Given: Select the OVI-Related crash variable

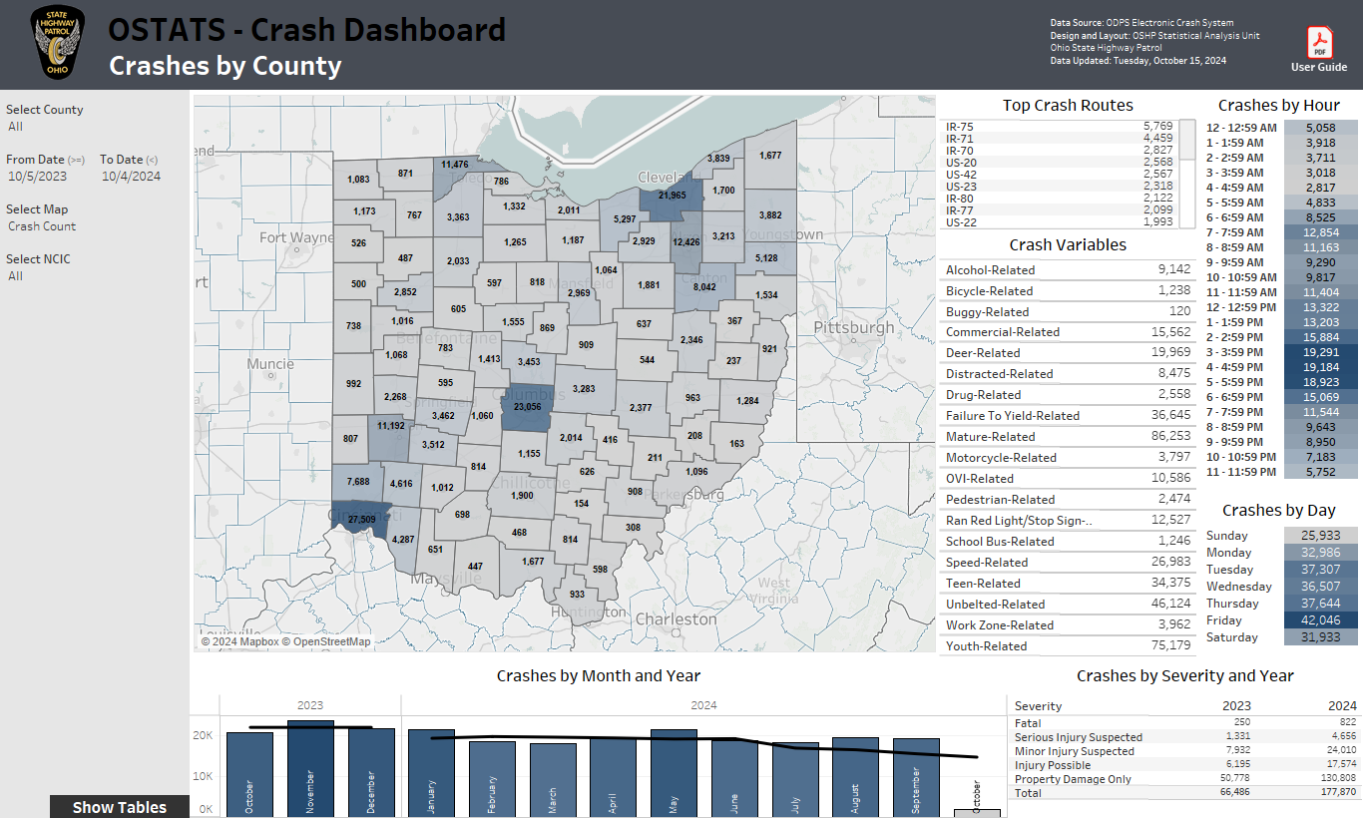Looking at the screenshot, I should pyautogui.click(x=1068, y=479).
